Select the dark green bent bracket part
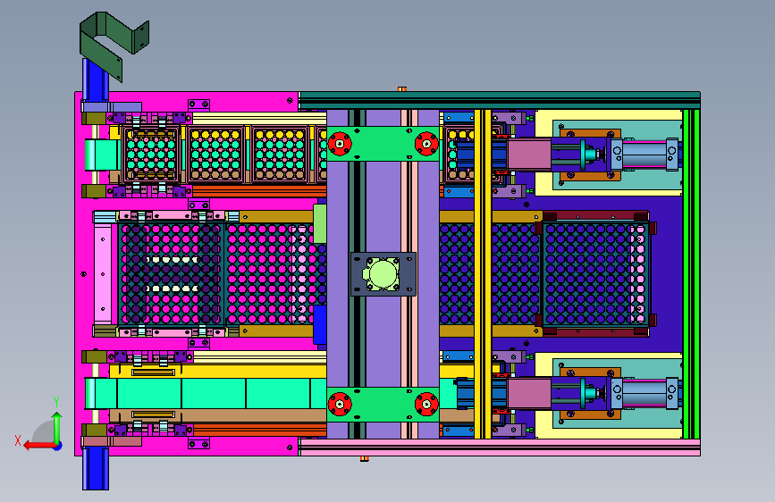Viewport: 775px width, 502px height. click(114, 46)
